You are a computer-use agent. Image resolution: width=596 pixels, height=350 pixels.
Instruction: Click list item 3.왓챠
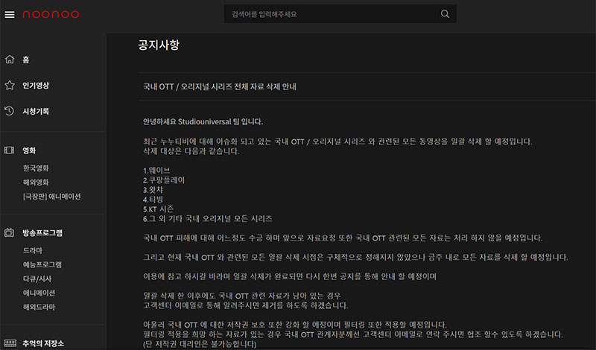(153, 190)
